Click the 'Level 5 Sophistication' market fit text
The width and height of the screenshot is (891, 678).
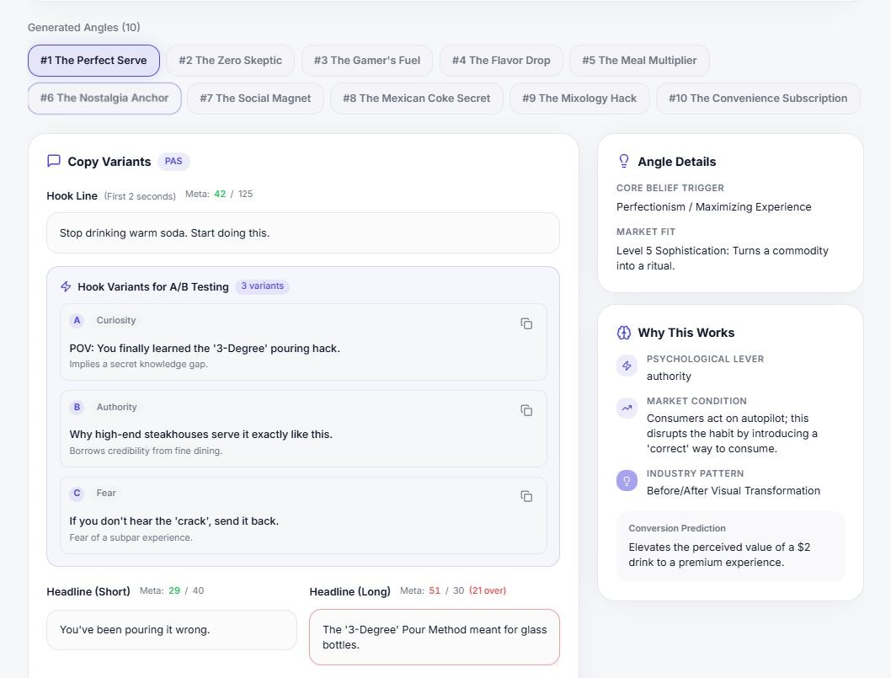[723, 258]
